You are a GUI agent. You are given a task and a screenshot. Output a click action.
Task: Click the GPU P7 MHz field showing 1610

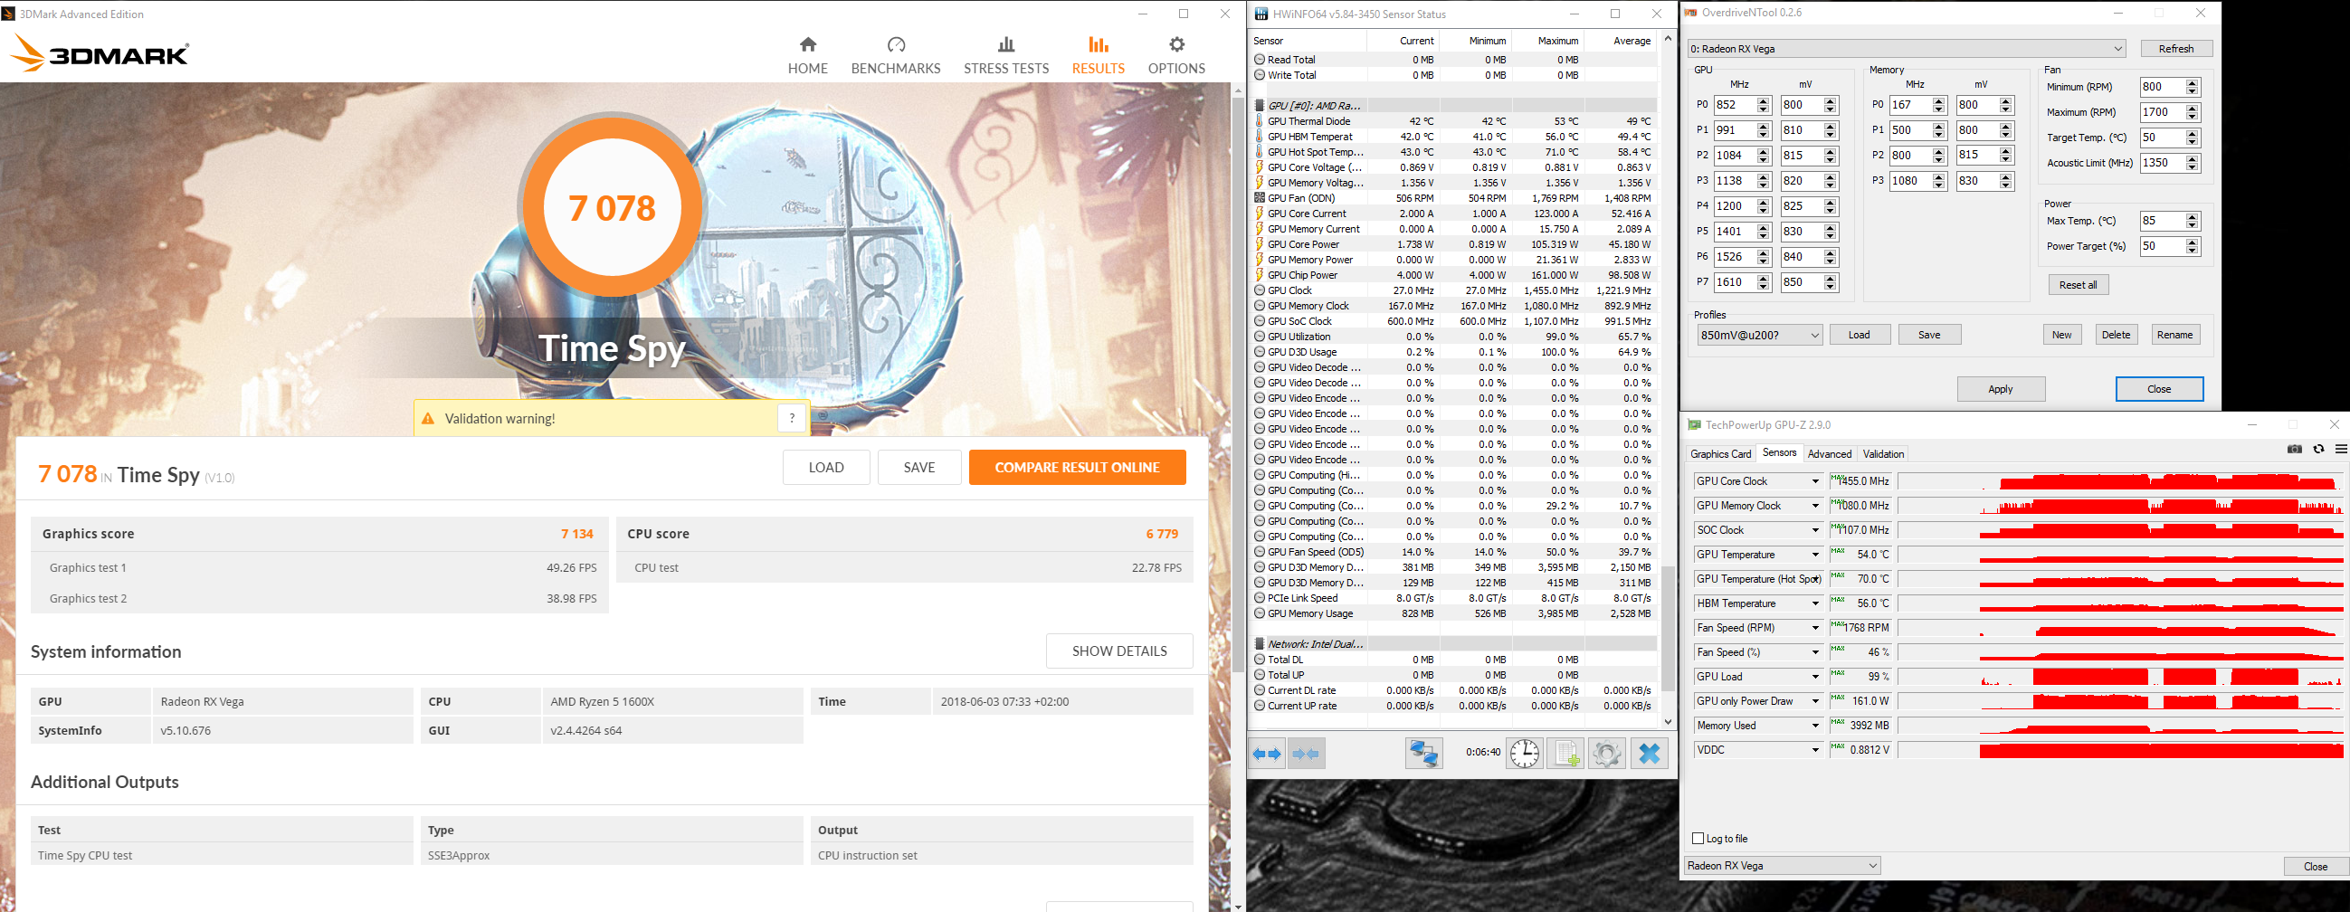coord(1734,282)
